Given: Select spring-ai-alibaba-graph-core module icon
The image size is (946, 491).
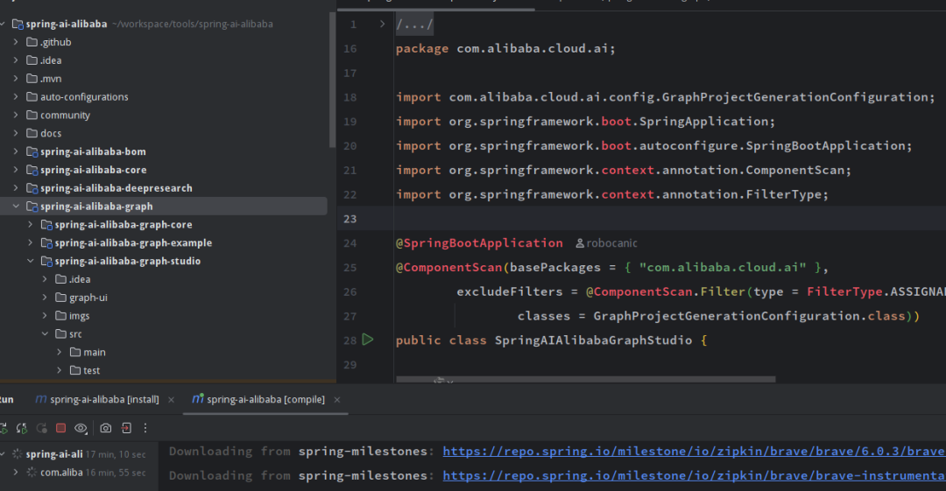Looking at the screenshot, I should coord(46,224).
